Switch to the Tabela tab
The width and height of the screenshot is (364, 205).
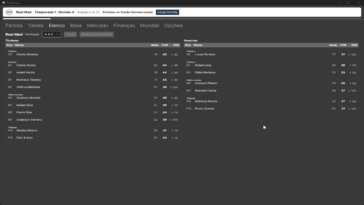(36, 25)
